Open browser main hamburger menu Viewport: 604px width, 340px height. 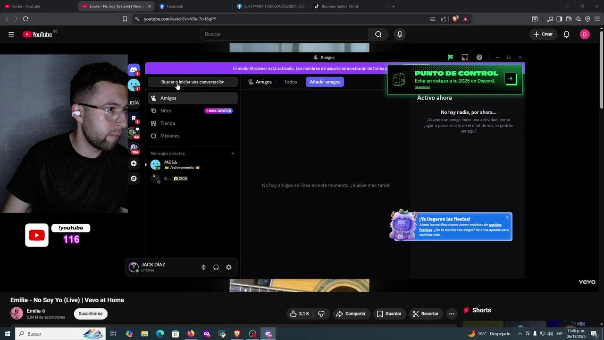click(x=597, y=19)
